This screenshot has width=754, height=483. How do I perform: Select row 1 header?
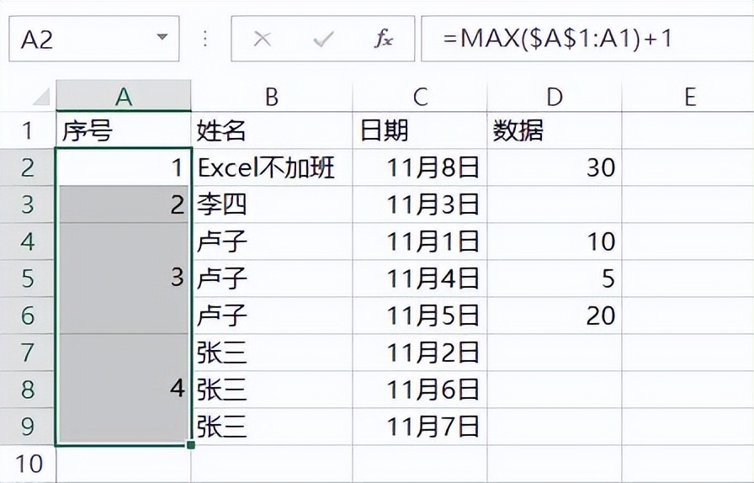28,130
